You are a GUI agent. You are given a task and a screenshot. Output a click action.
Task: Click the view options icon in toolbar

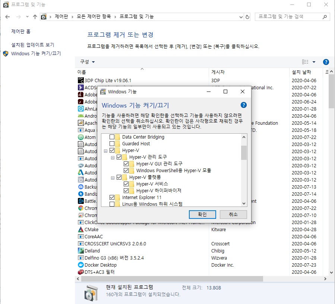point(305,62)
